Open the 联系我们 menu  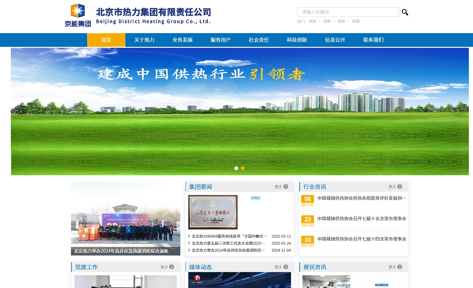(373, 40)
